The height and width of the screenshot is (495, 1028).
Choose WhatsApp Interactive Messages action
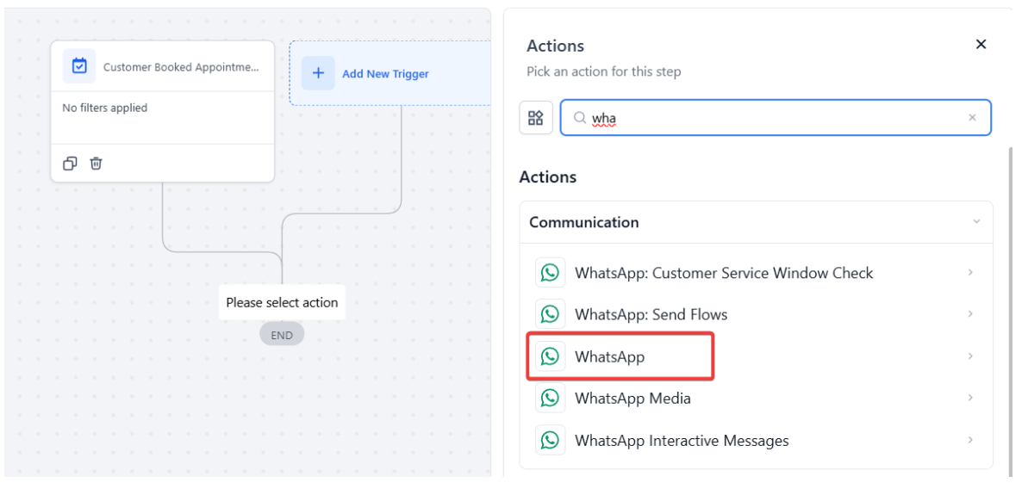pos(681,441)
